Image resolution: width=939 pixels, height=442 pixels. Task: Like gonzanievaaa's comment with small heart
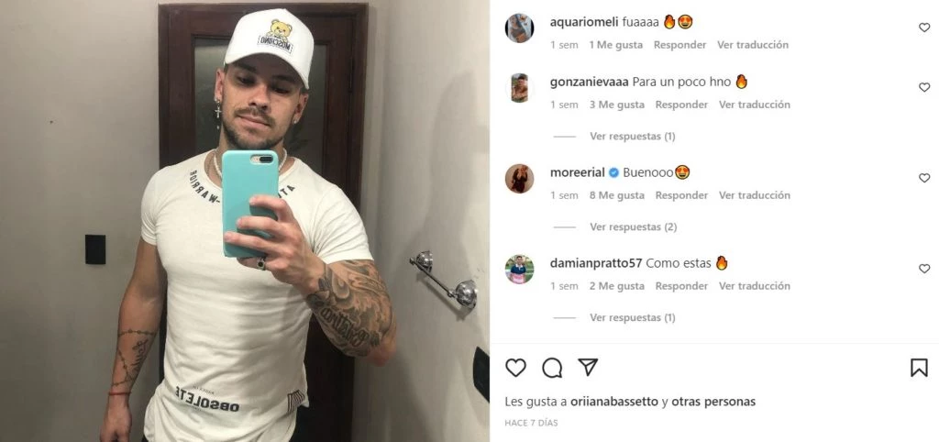(x=924, y=87)
